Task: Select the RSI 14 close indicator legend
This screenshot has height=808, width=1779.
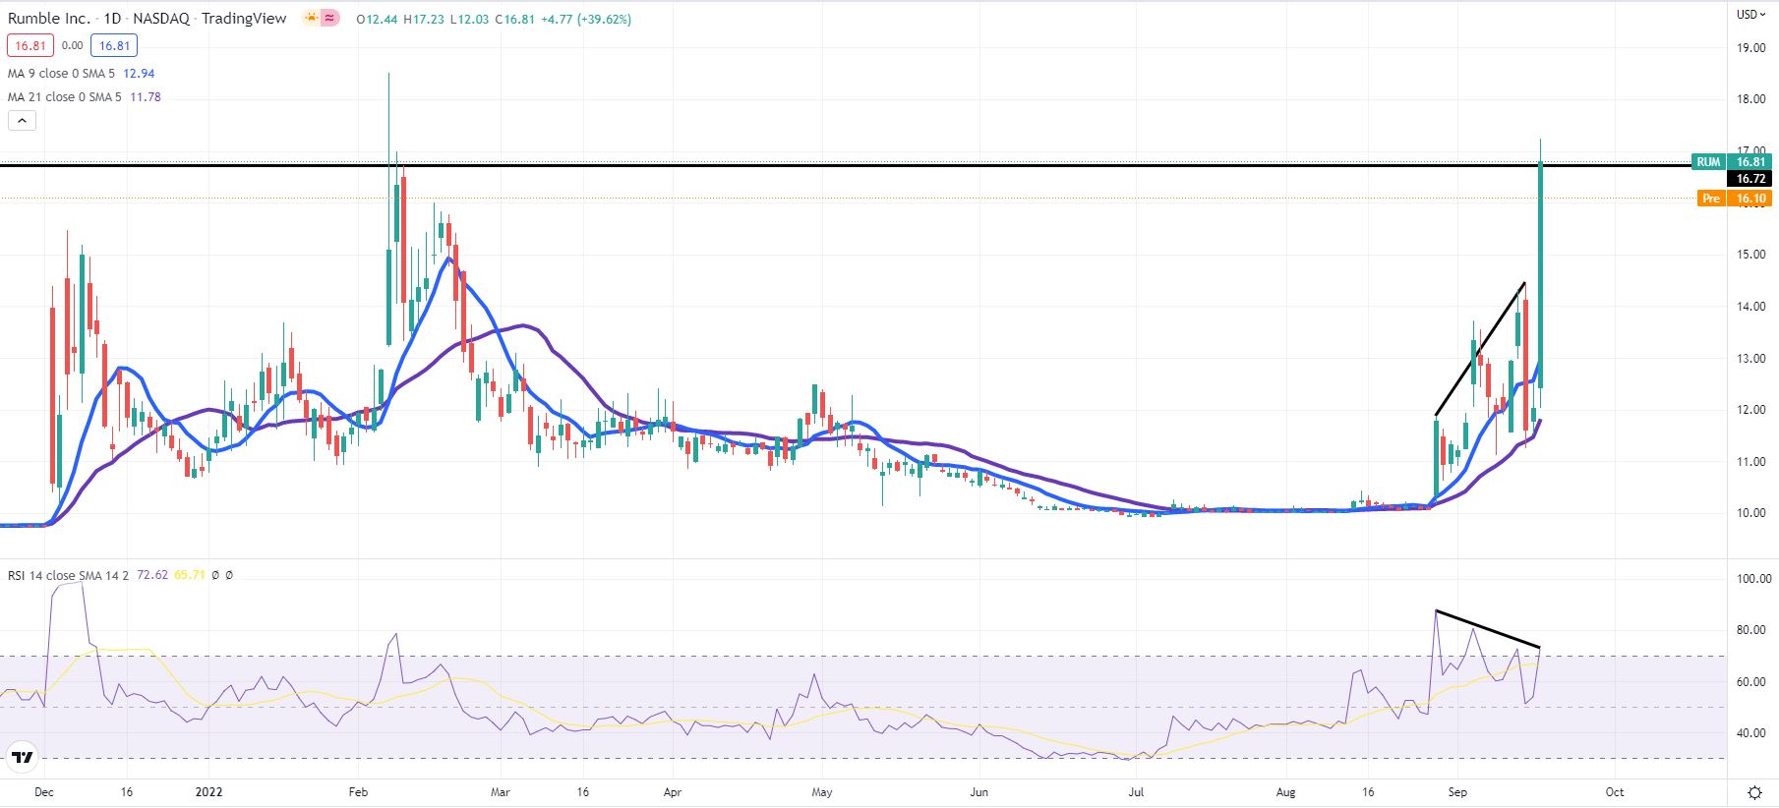Action: pyautogui.click(x=68, y=575)
